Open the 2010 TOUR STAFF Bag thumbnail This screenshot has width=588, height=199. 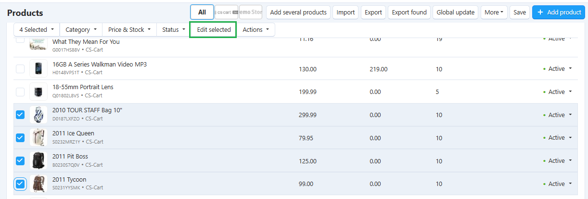pyautogui.click(x=38, y=115)
